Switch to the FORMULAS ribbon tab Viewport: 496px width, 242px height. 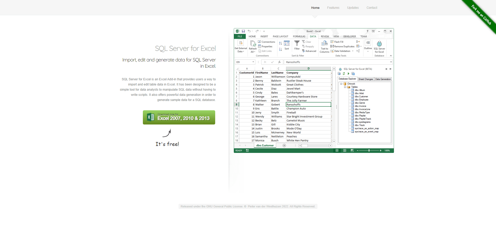click(x=299, y=36)
